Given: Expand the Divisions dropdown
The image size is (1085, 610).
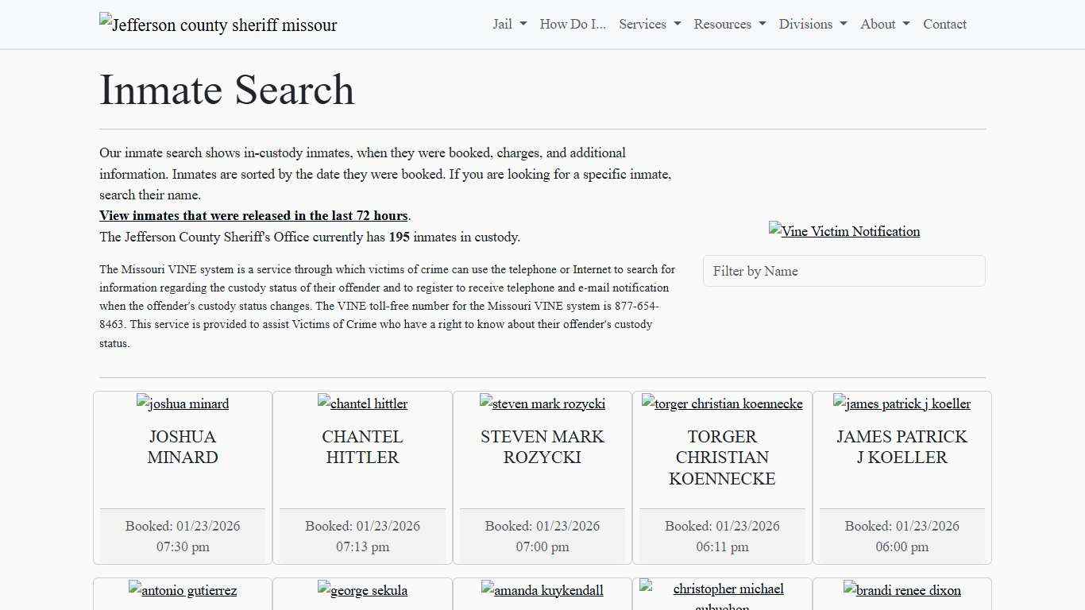Looking at the screenshot, I should tap(813, 24).
